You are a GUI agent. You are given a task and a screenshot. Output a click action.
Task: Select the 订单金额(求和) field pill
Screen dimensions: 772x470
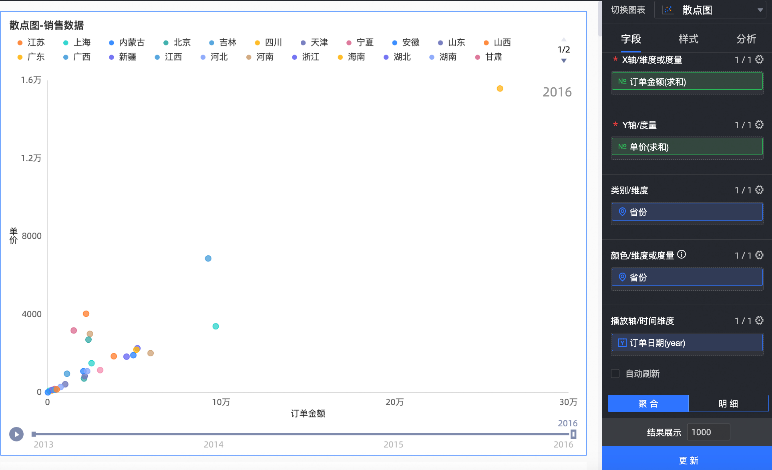pos(687,82)
